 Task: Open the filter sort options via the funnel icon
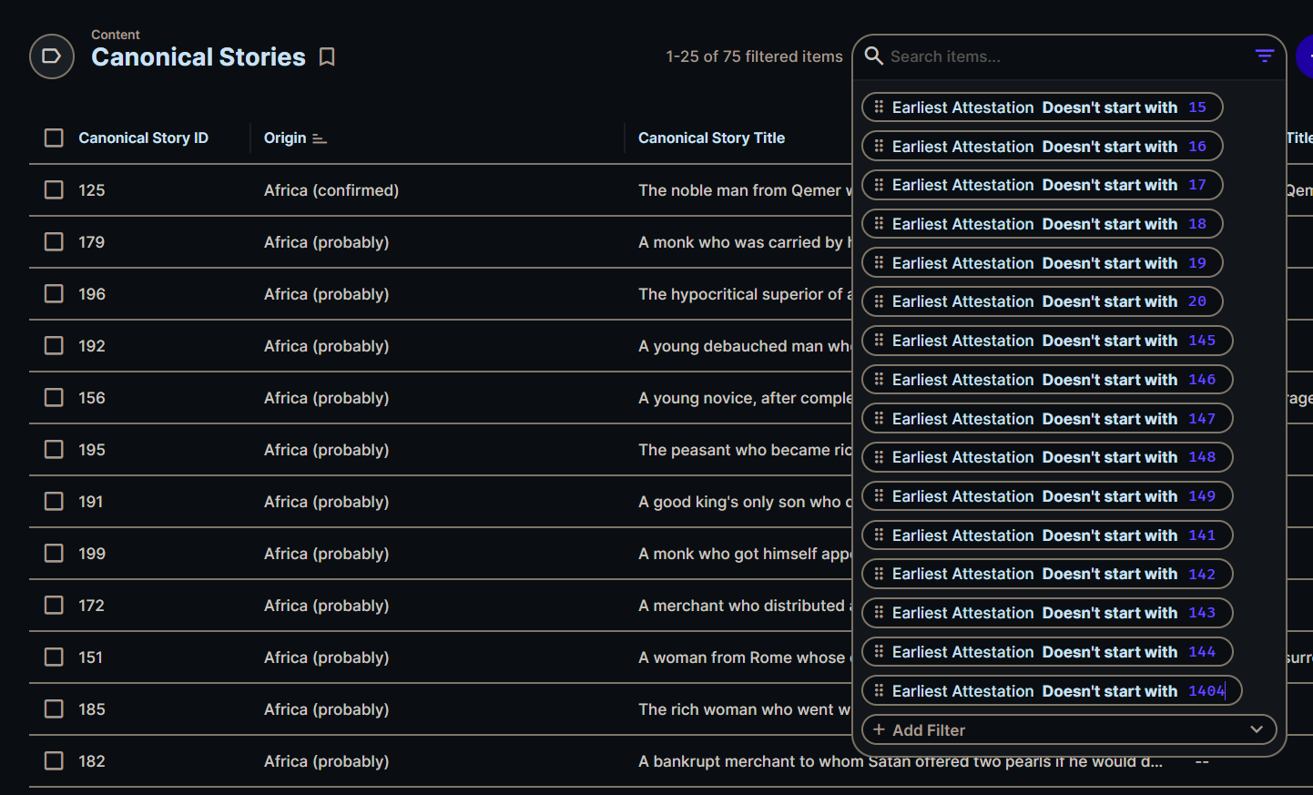1264,56
